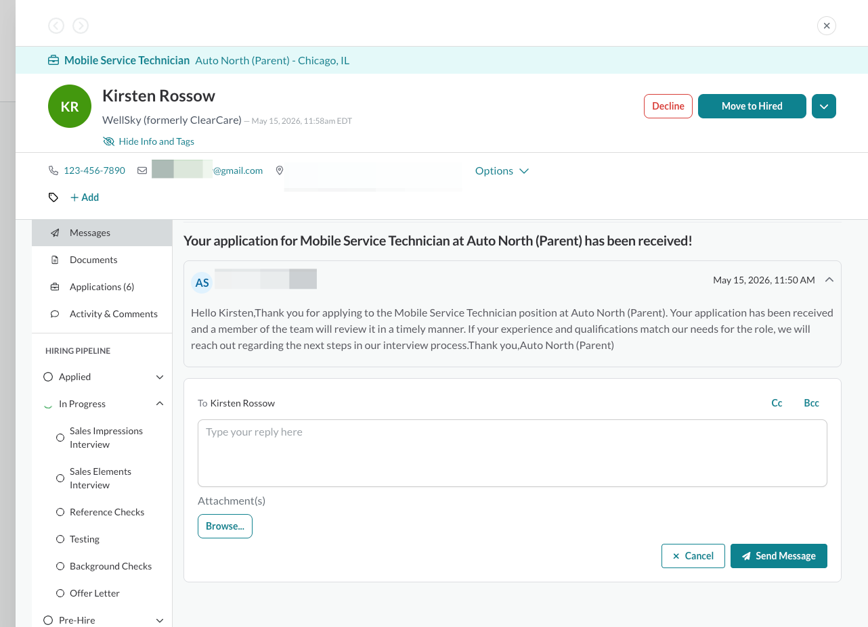
Task: Click the speech bubble icon beside Activity
Action: tap(55, 314)
